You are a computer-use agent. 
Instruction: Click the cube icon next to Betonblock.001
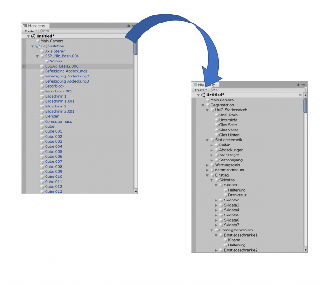click(x=42, y=92)
